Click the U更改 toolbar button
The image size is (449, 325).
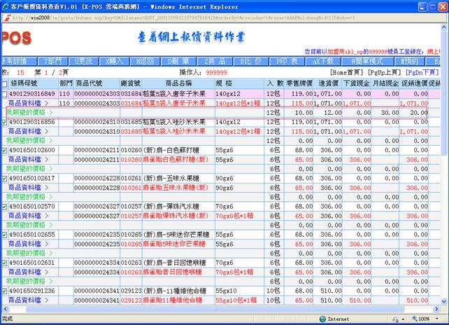coord(85,61)
